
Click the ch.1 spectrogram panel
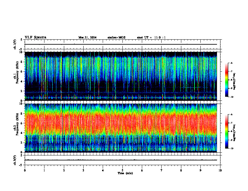coord(121,76)
